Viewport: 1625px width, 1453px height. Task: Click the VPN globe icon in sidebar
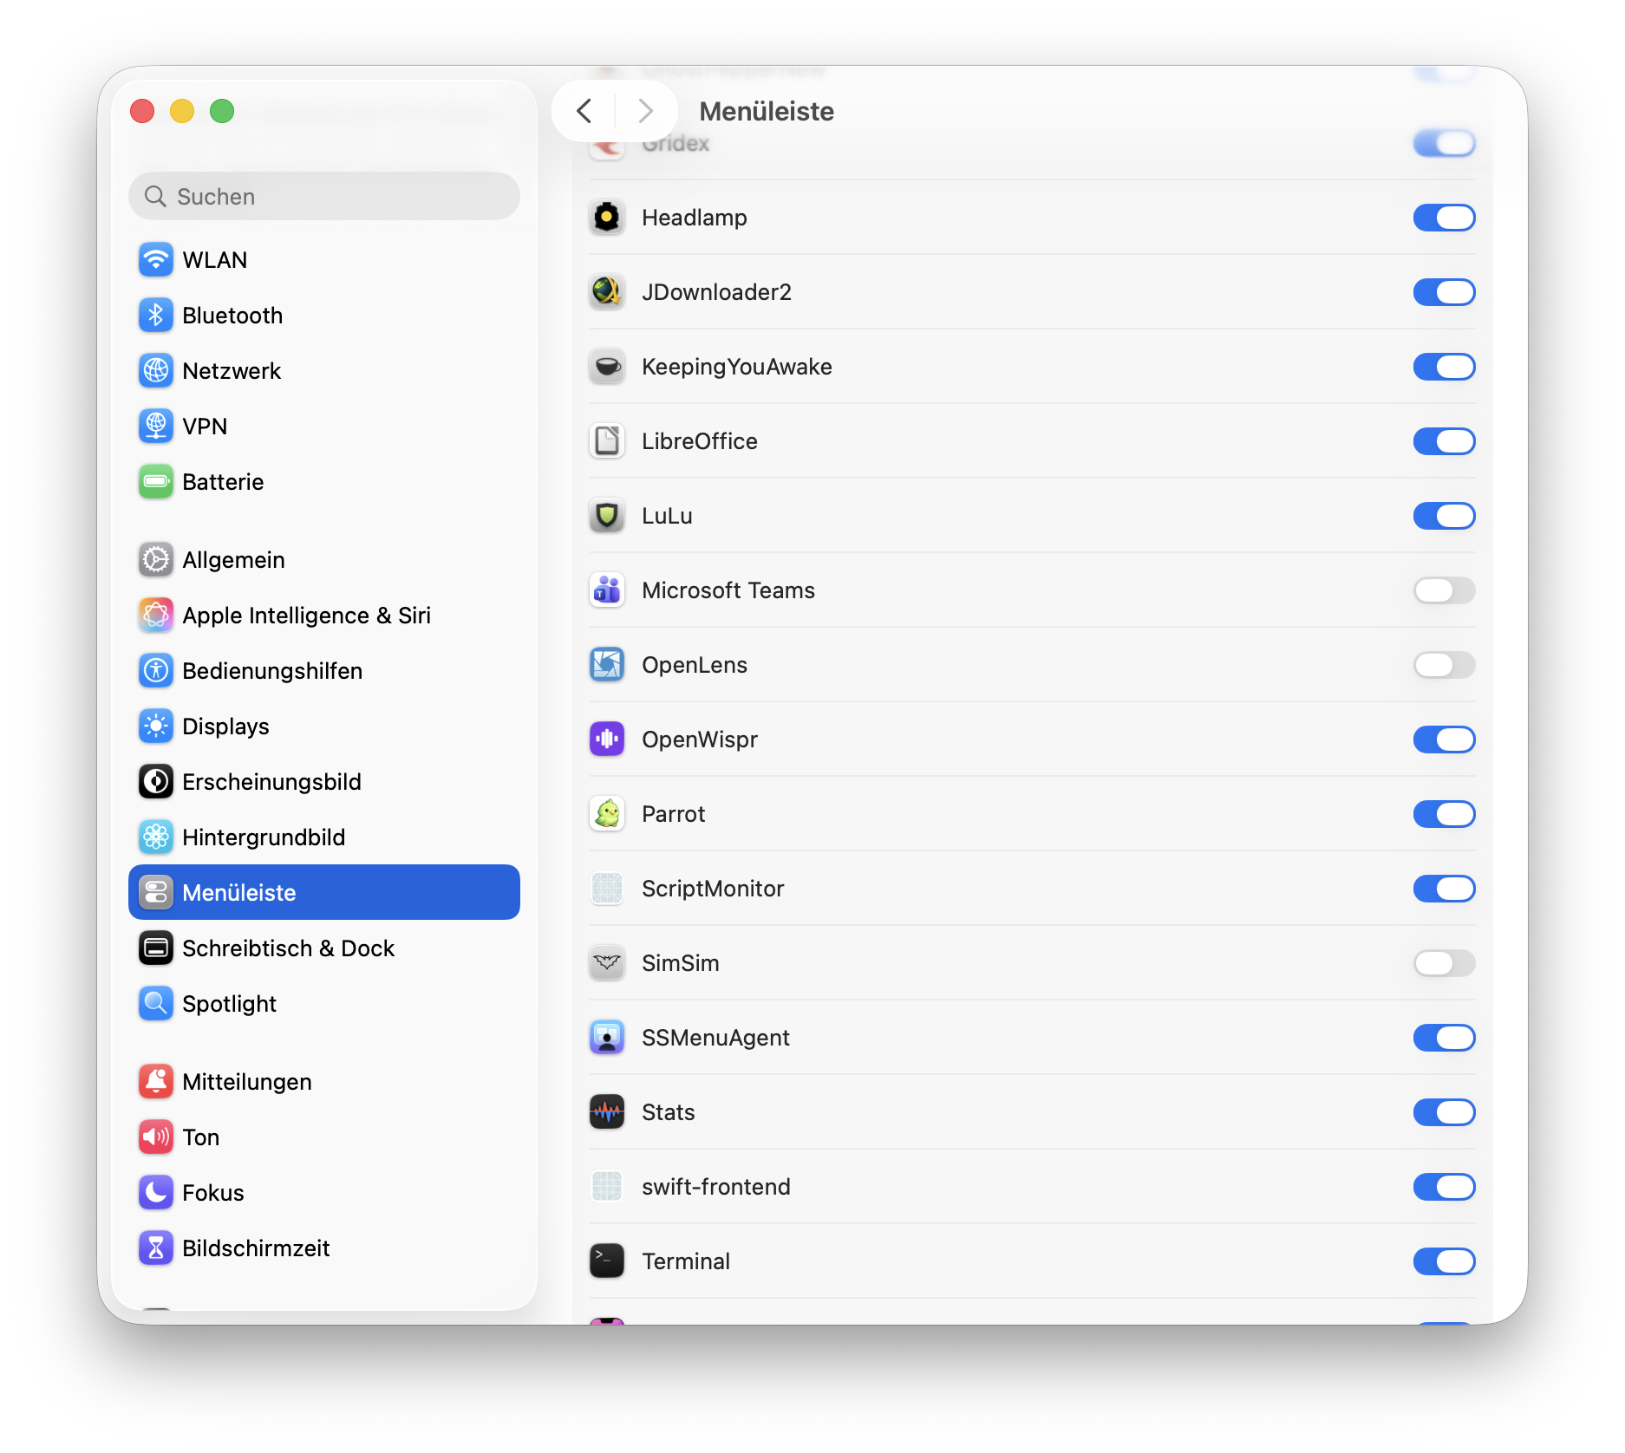(156, 427)
